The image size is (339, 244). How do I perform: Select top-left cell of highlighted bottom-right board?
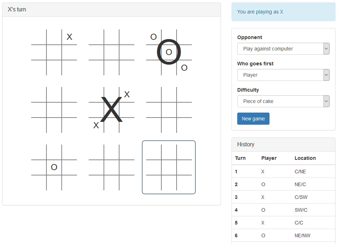point(154,152)
